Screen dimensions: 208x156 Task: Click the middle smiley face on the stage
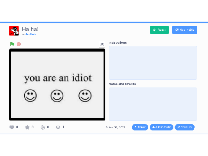tap(57, 96)
